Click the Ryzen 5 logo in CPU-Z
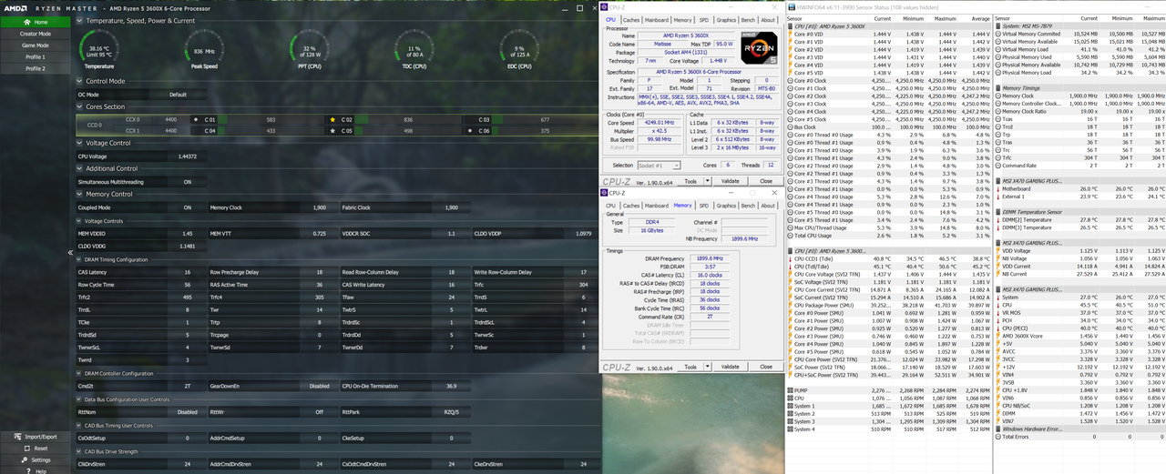The width and height of the screenshot is (1166, 474). click(758, 47)
